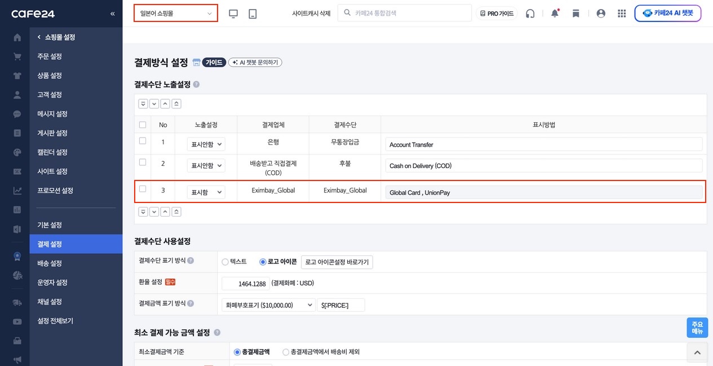Click the 가이드 button beside the title
713x366 pixels.
pos(214,62)
